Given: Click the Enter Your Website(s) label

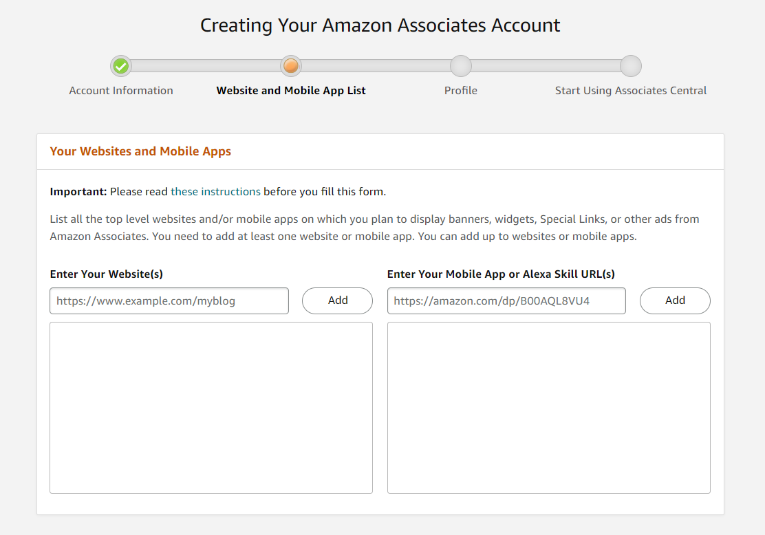Looking at the screenshot, I should (107, 274).
